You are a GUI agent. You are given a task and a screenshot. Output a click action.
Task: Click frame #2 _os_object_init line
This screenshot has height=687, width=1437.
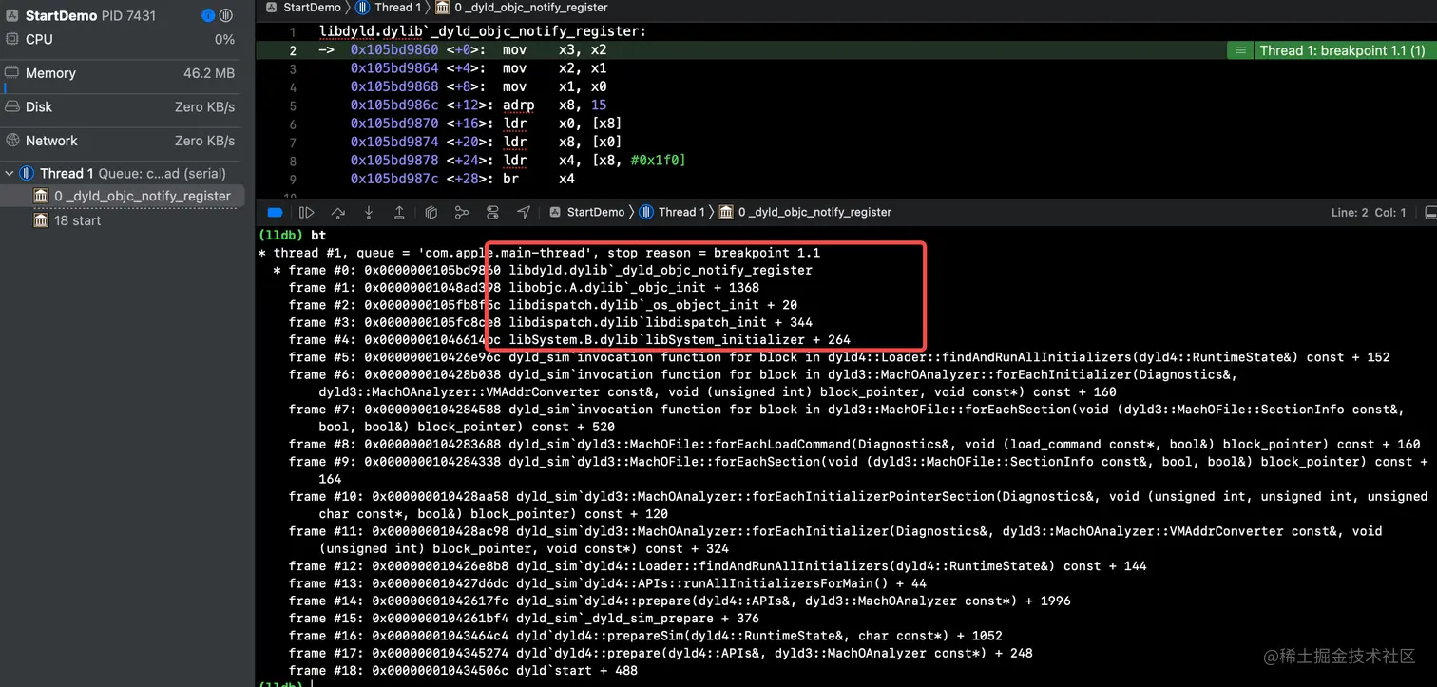543,305
